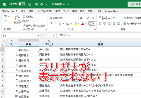Expand the コピー dropdown arrow
This screenshot has height=98, width=141.
pyautogui.click(x=33, y=21)
